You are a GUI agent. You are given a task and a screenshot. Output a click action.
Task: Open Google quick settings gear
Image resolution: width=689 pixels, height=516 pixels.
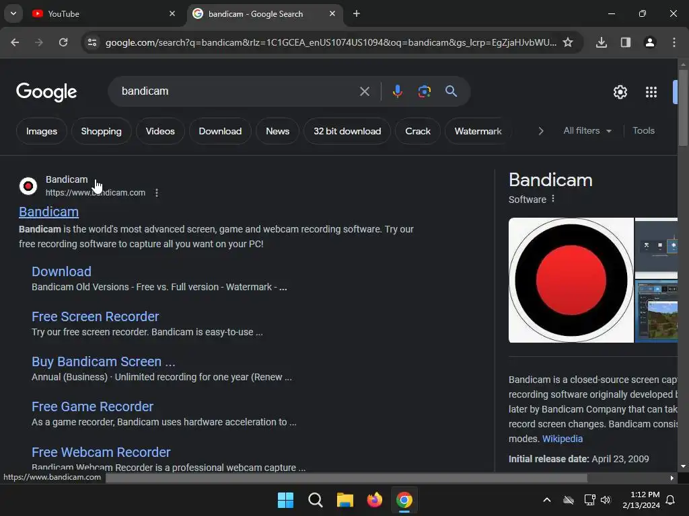(x=620, y=92)
